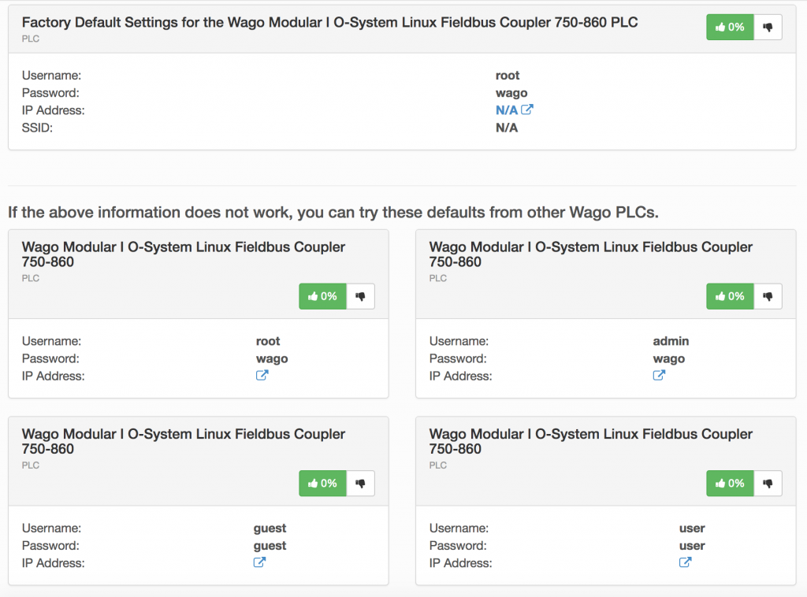807x597 pixels.
Task: Upvote the admin username card
Action: pos(729,296)
